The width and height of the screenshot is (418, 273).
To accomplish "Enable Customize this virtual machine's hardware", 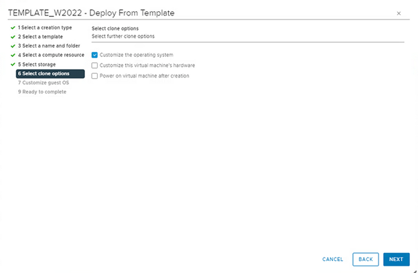I will (94, 66).
